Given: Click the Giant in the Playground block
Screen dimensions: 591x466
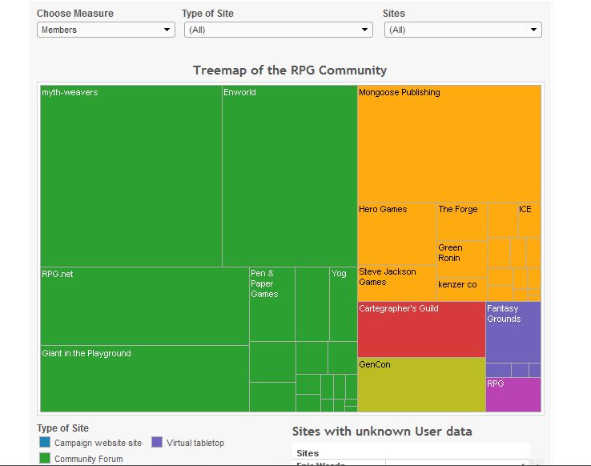Looking at the screenshot, I should click(x=145, y=379).
